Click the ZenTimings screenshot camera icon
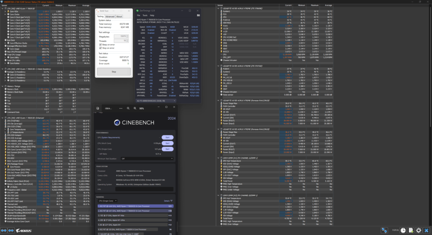 (198, 15)
